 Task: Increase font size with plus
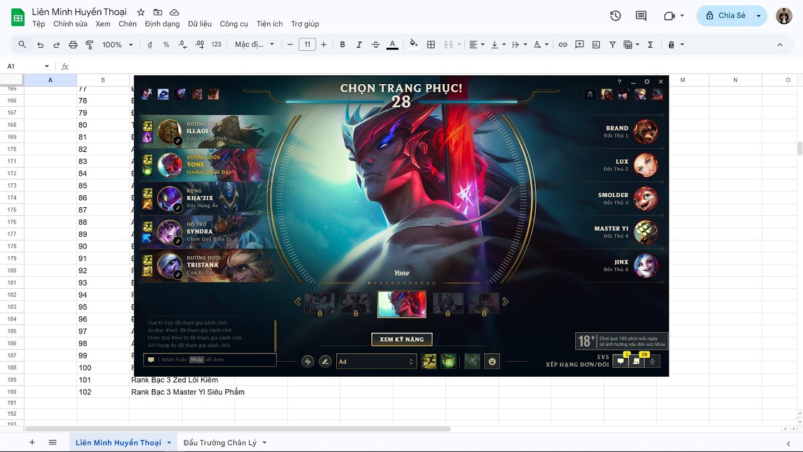324,45
